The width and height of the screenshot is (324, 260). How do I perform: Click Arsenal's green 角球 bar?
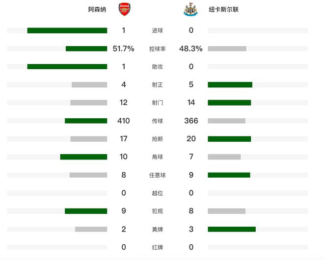click(x=83, y=157)
